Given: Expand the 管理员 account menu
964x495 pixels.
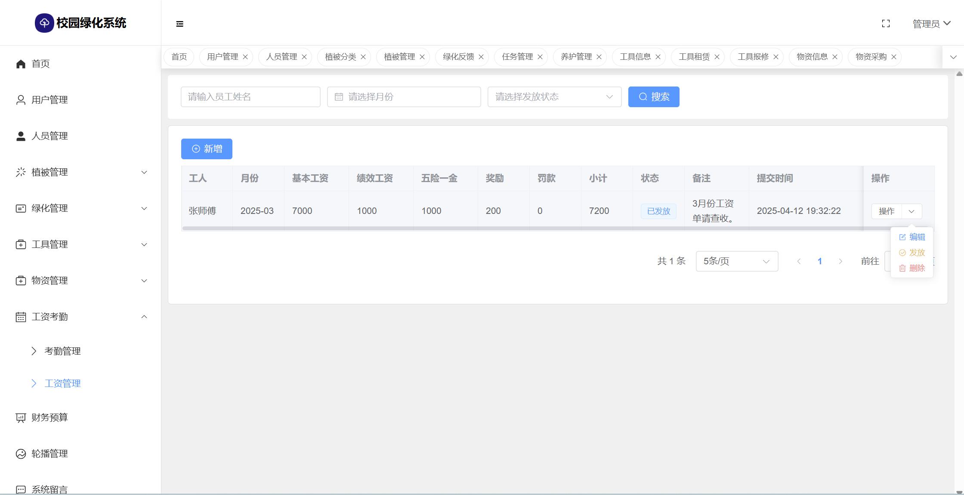Looking at the screenshot, I should (931, 24).
